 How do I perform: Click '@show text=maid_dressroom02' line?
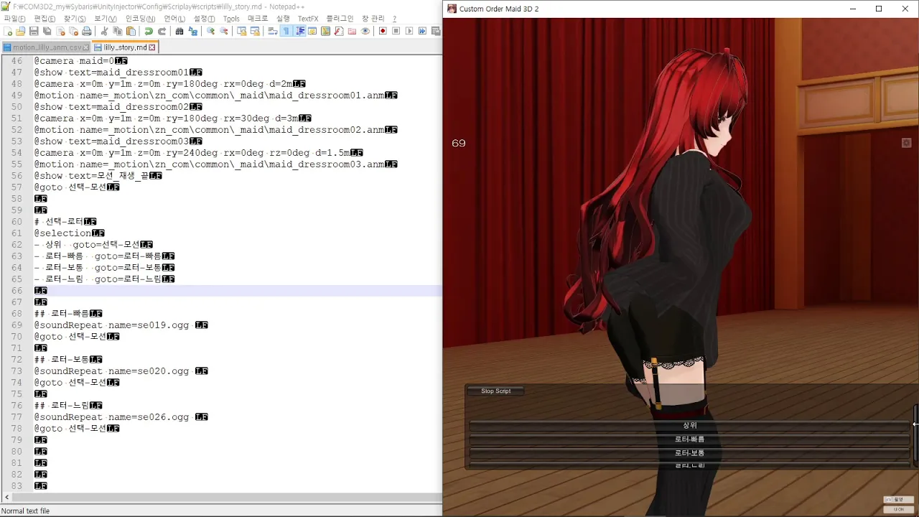click(x=111, y=107)
